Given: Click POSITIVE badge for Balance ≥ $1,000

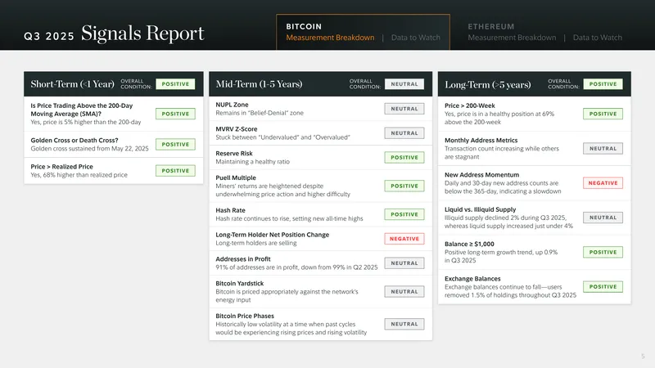Looking at the screenshot, I should pos(603,252).
